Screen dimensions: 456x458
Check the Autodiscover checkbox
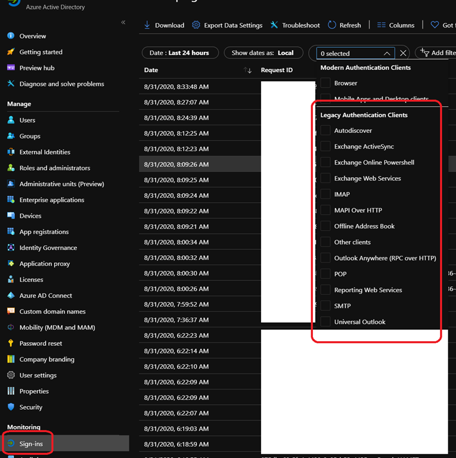325,130
